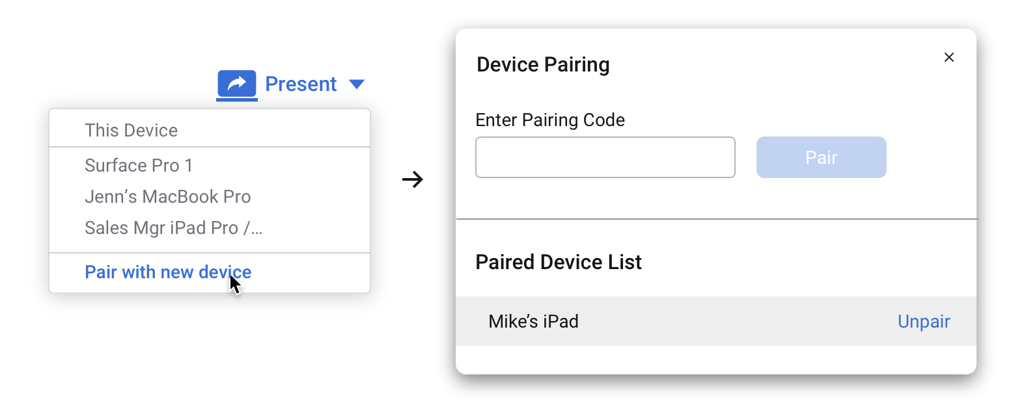This screenshot has height=403, width=1026.
Task: Select This Device from the menu
Action: [x=131, y=130]
